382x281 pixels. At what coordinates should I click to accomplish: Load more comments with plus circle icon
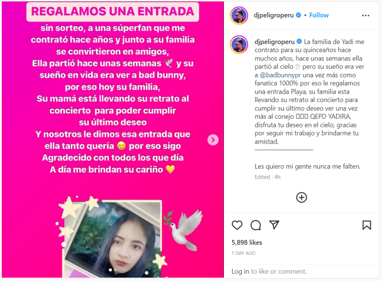pos(301,197)
